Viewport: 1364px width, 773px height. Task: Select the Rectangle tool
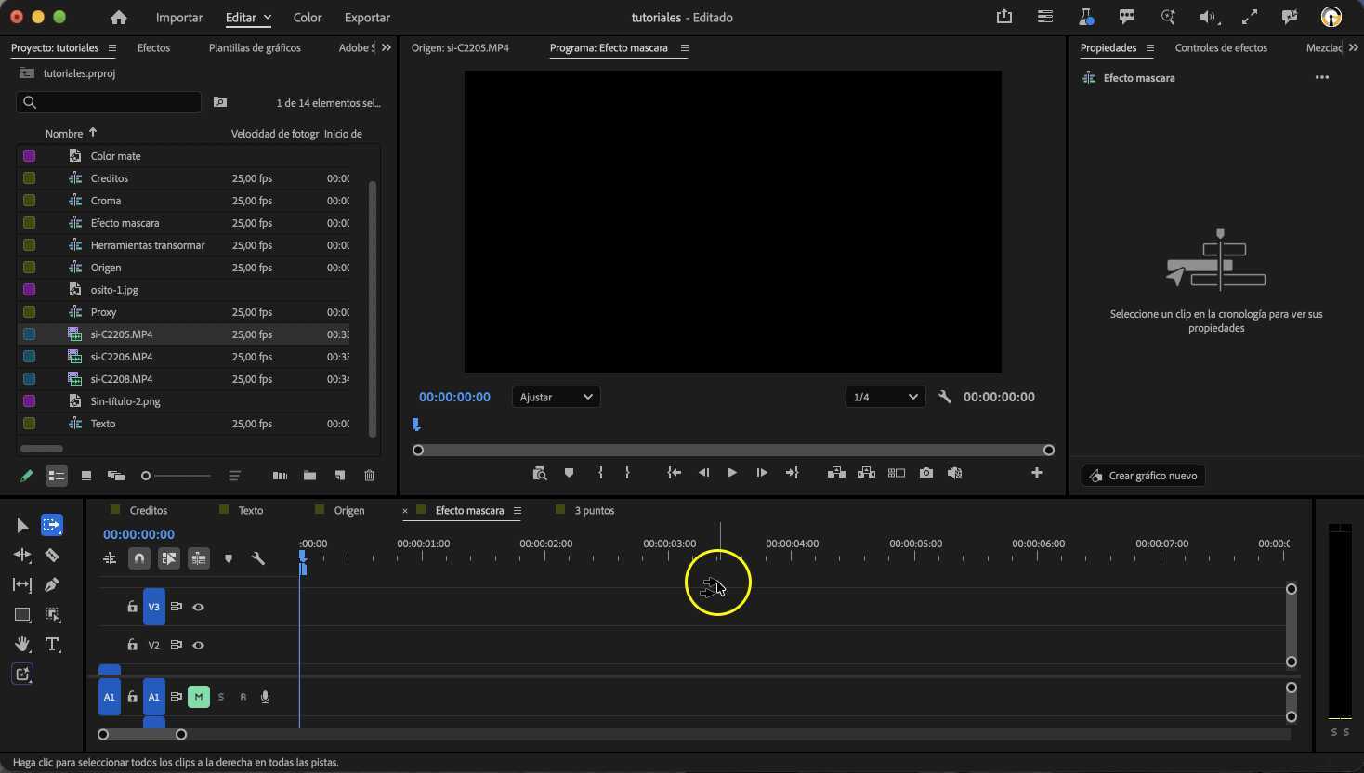(22, 615)
